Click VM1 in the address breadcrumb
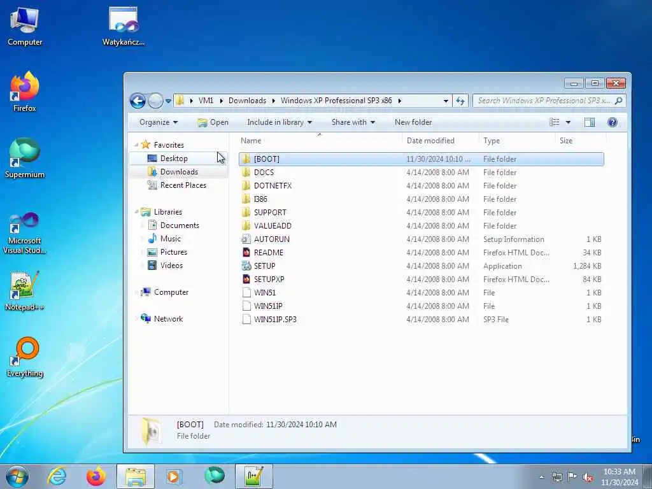Screen dimensions: 652x489 206,101
